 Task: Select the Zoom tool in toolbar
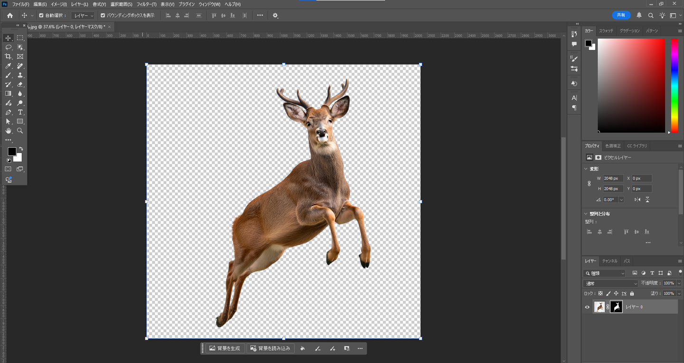[20, 131]
